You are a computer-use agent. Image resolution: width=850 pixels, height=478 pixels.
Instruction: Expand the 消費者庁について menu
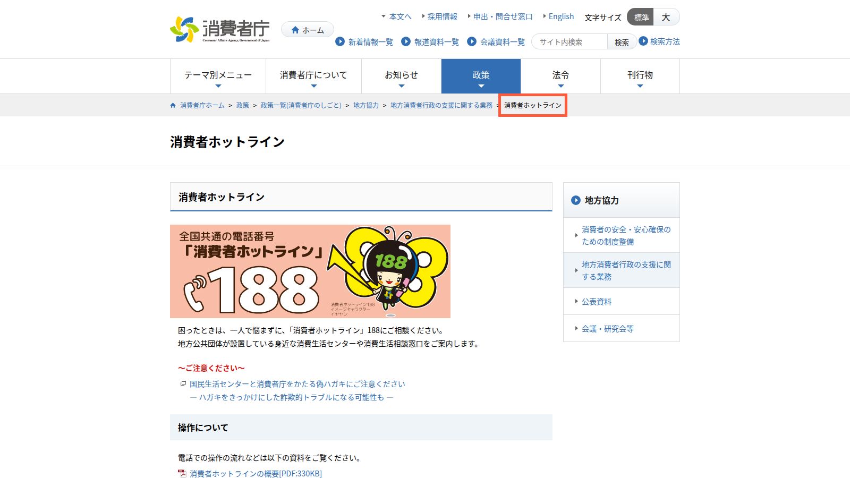tap(313, 76)
